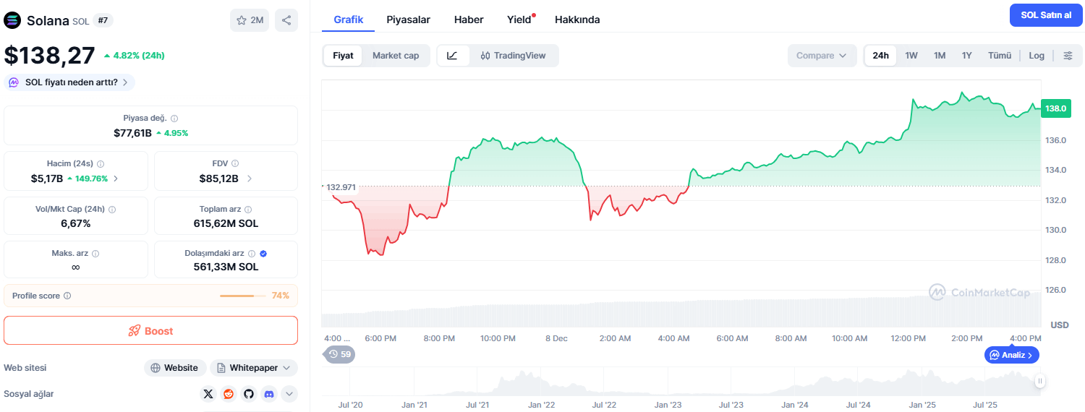Open the Yield tab

519,20
